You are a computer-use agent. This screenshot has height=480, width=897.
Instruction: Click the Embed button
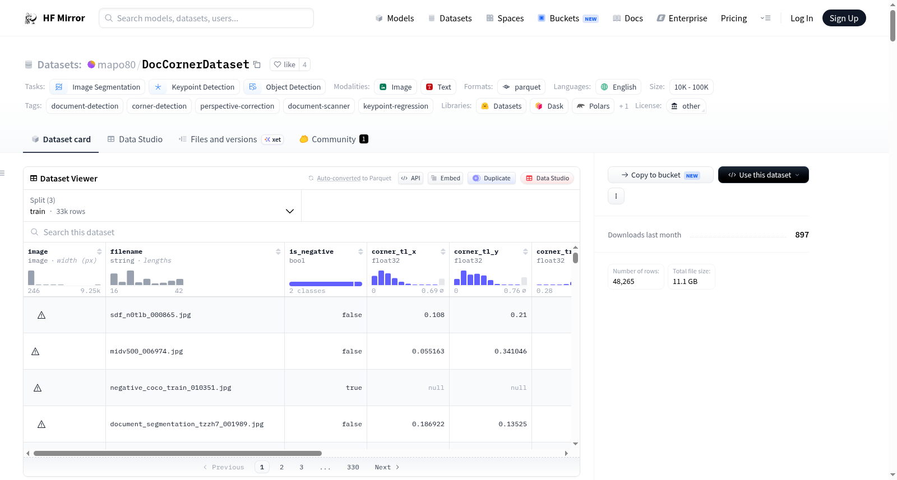click(445, 178)
